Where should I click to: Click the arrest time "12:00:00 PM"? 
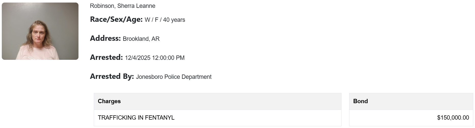(168, 58)
